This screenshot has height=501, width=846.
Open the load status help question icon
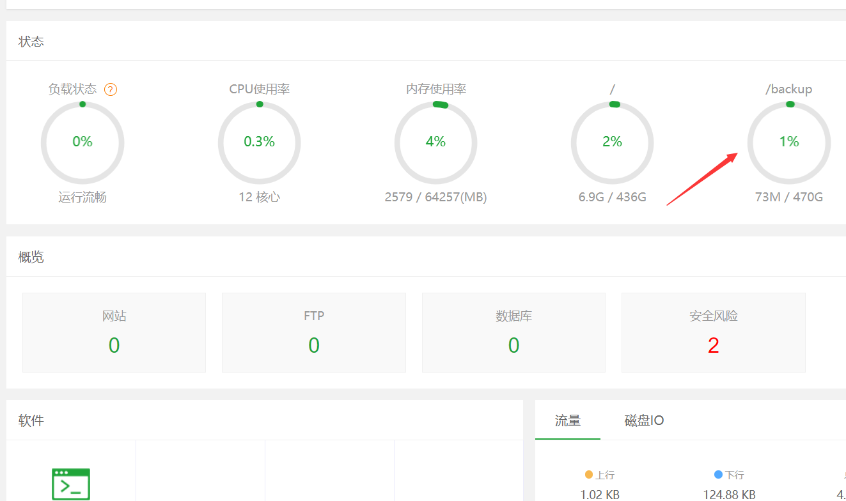[x=111, y=89]
